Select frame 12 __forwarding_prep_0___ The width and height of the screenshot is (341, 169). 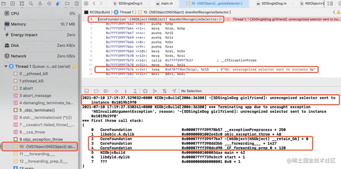(40, 161)
